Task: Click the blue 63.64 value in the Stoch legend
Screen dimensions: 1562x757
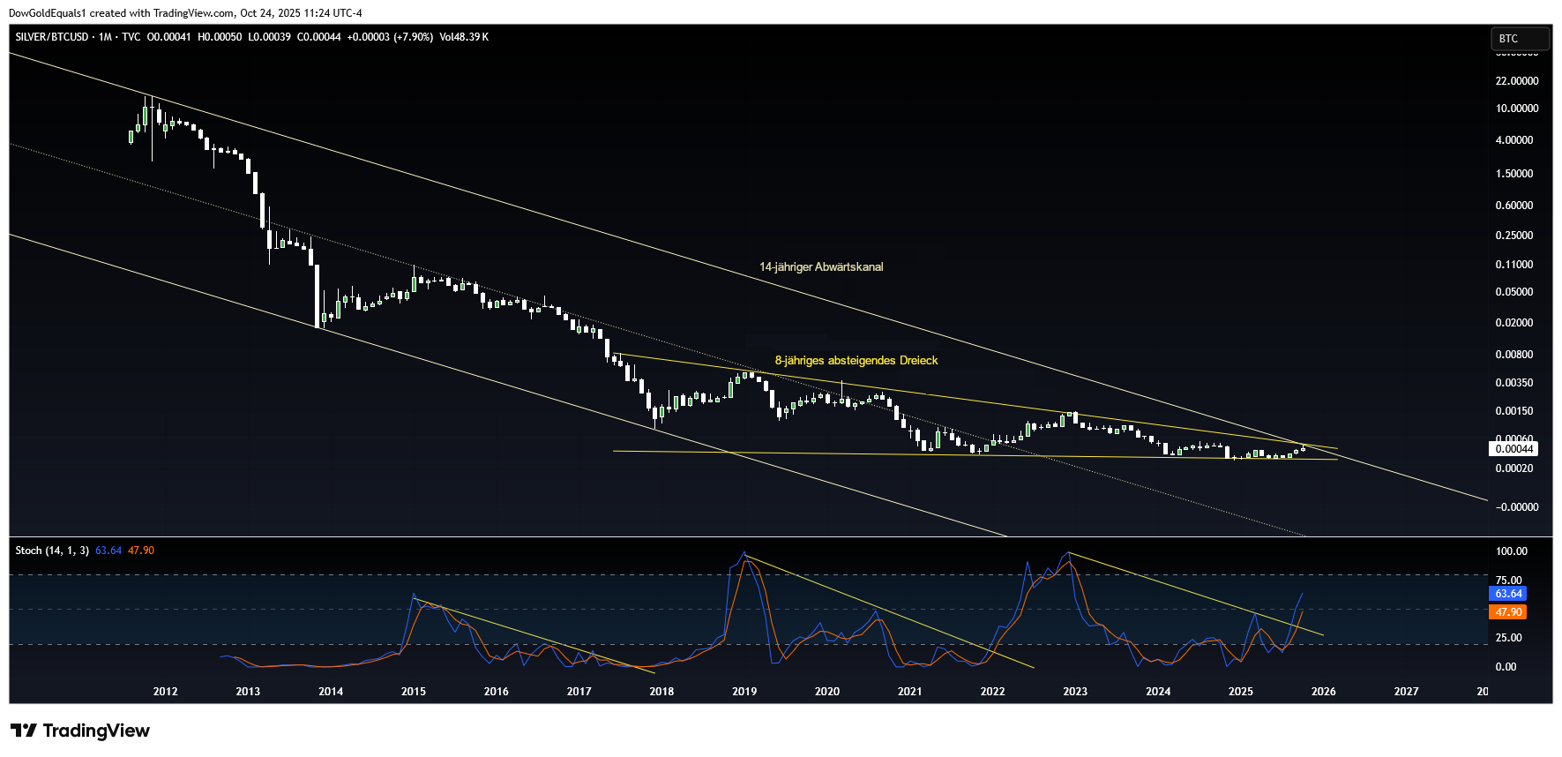Action: (x=108, y=551)
